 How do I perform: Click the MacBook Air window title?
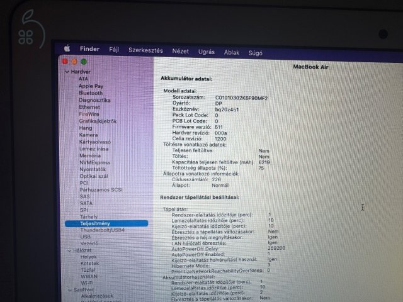point(310,67)
